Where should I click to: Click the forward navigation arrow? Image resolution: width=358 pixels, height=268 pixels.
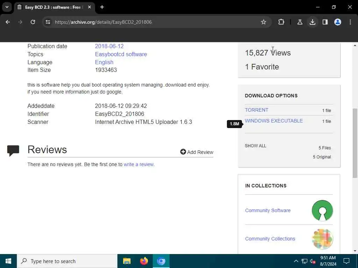coord(20,22)
